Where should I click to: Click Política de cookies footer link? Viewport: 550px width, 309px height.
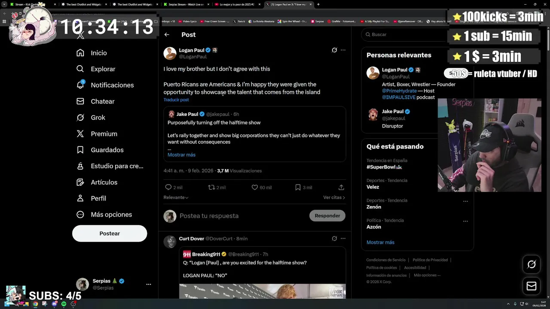[382, 268]
